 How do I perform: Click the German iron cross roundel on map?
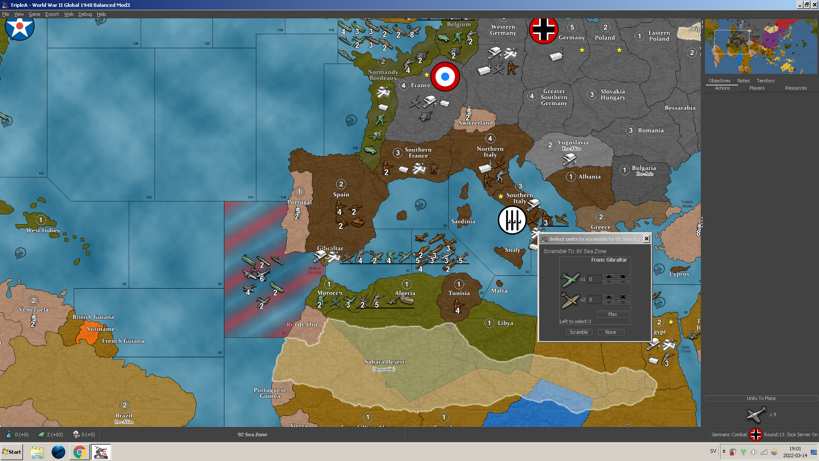coord(543,30)
